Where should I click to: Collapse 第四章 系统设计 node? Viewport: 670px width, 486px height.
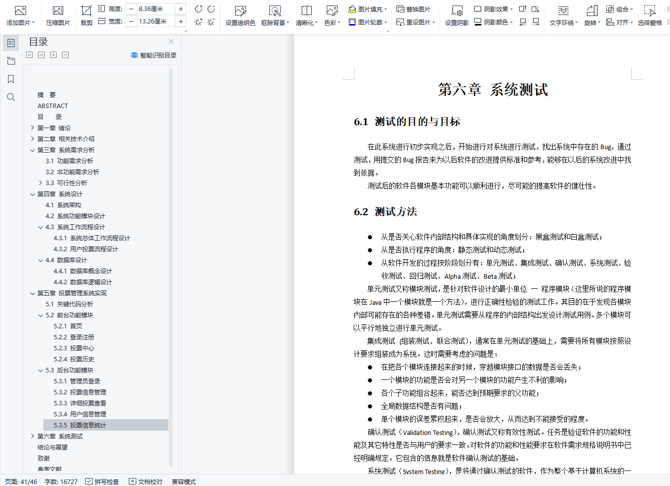tap(33, 194)
